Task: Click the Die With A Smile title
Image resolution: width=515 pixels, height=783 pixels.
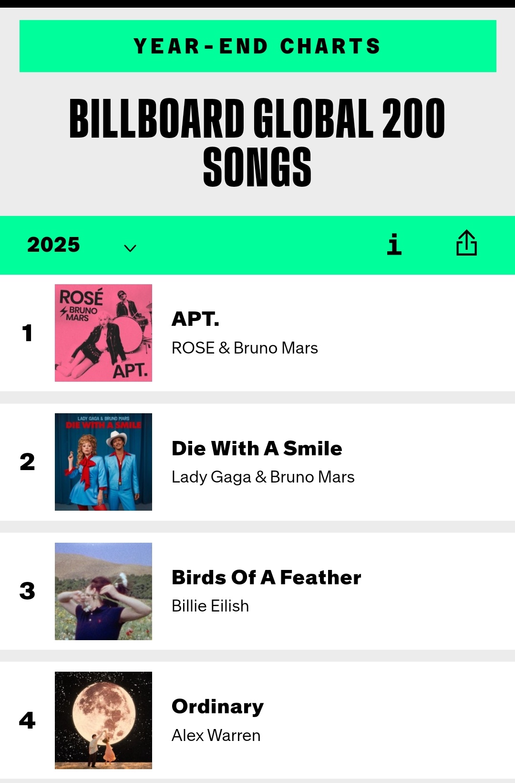Action: pos(257,449)
